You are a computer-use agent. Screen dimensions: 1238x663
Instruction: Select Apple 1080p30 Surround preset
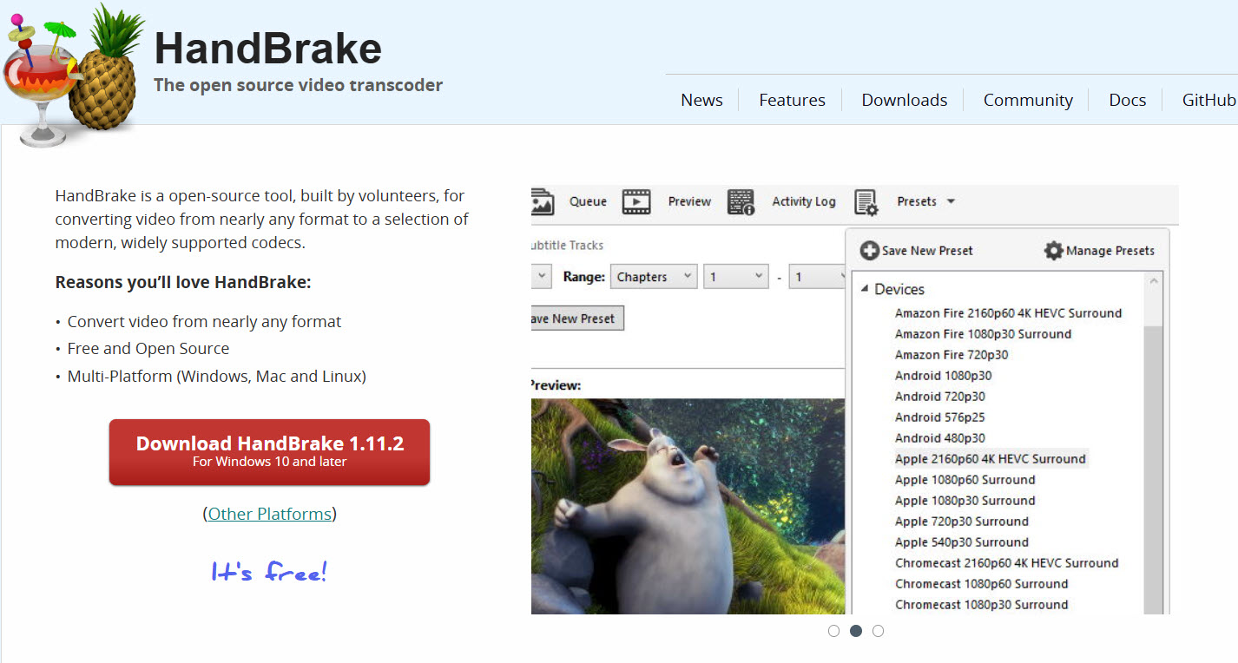tap(965, 501)
